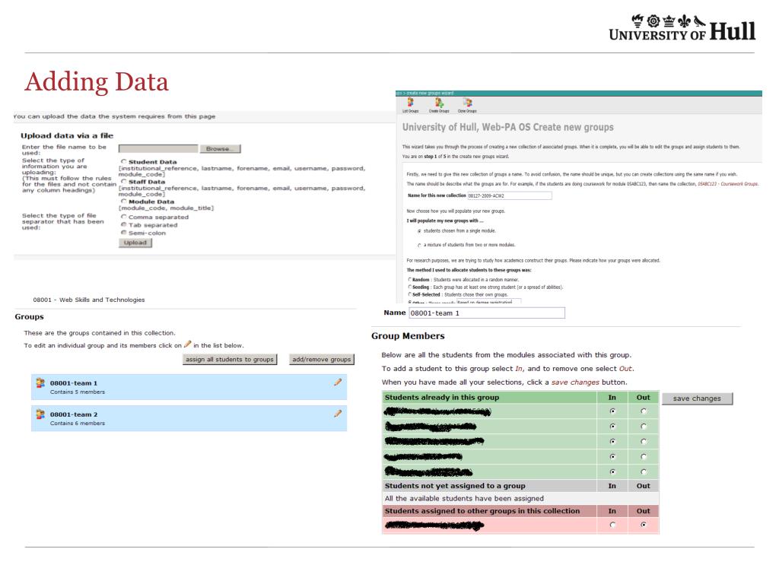Select Seeding allocation method

coord(410,287)
